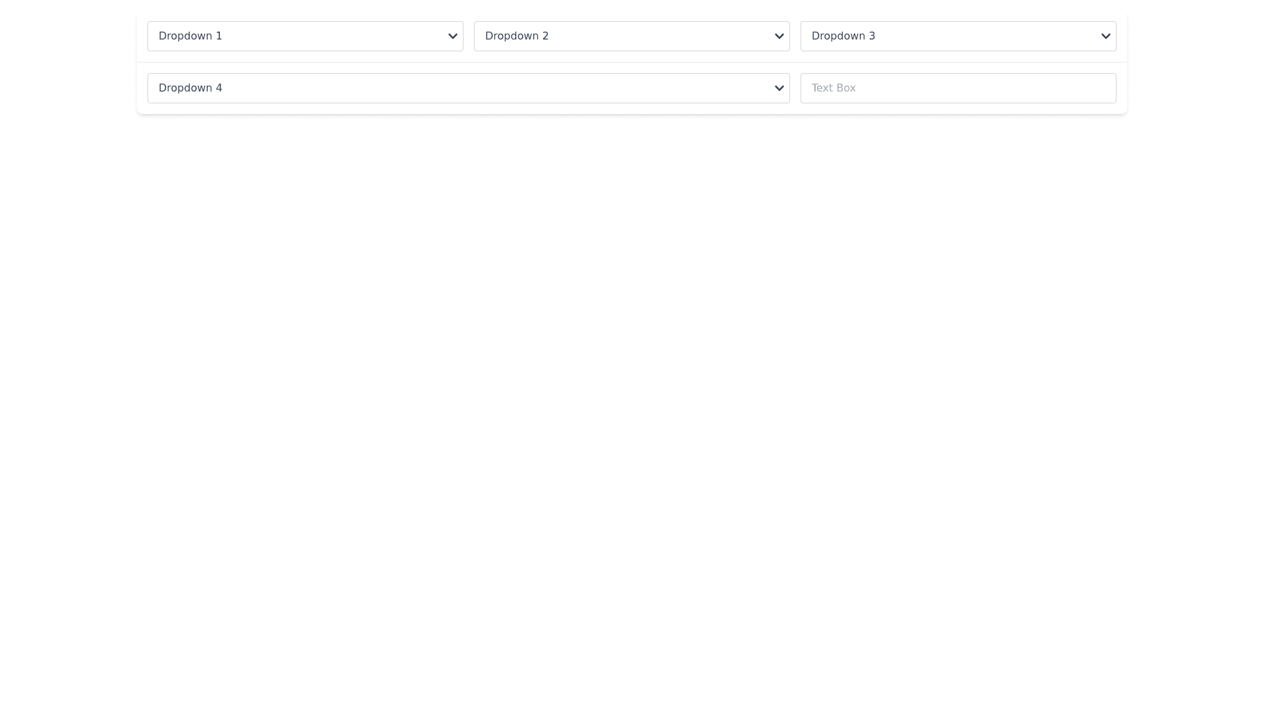Focus the Text Box input field
This screenshot has width=1264, height=711.
(958, 88)
